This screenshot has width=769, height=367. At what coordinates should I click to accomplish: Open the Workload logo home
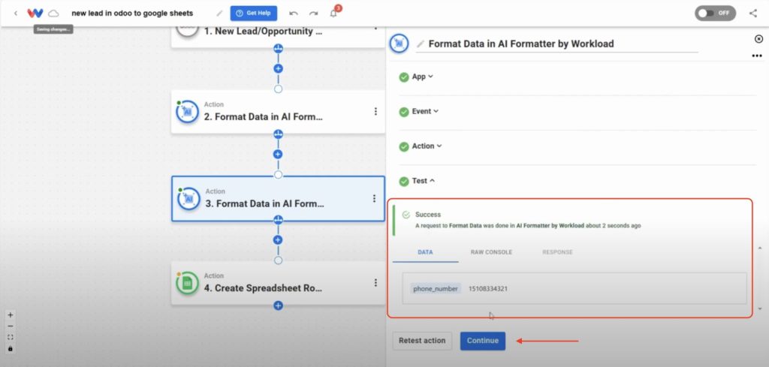coord(35,14)
